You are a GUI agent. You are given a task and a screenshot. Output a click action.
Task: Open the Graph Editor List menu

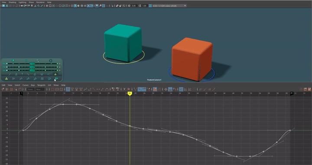49,85
